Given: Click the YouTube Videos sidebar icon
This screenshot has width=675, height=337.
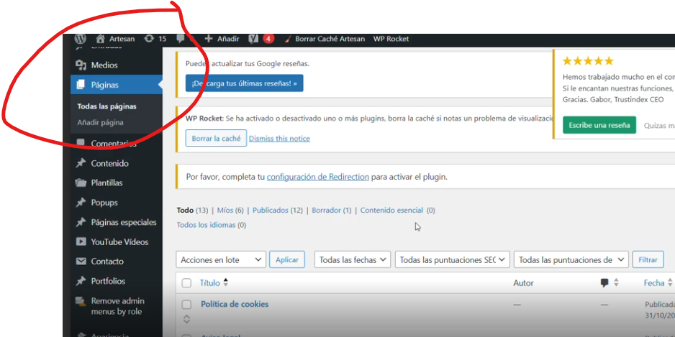Looking at the screenshot, I should pyautogui.click(x=81, y=242).
